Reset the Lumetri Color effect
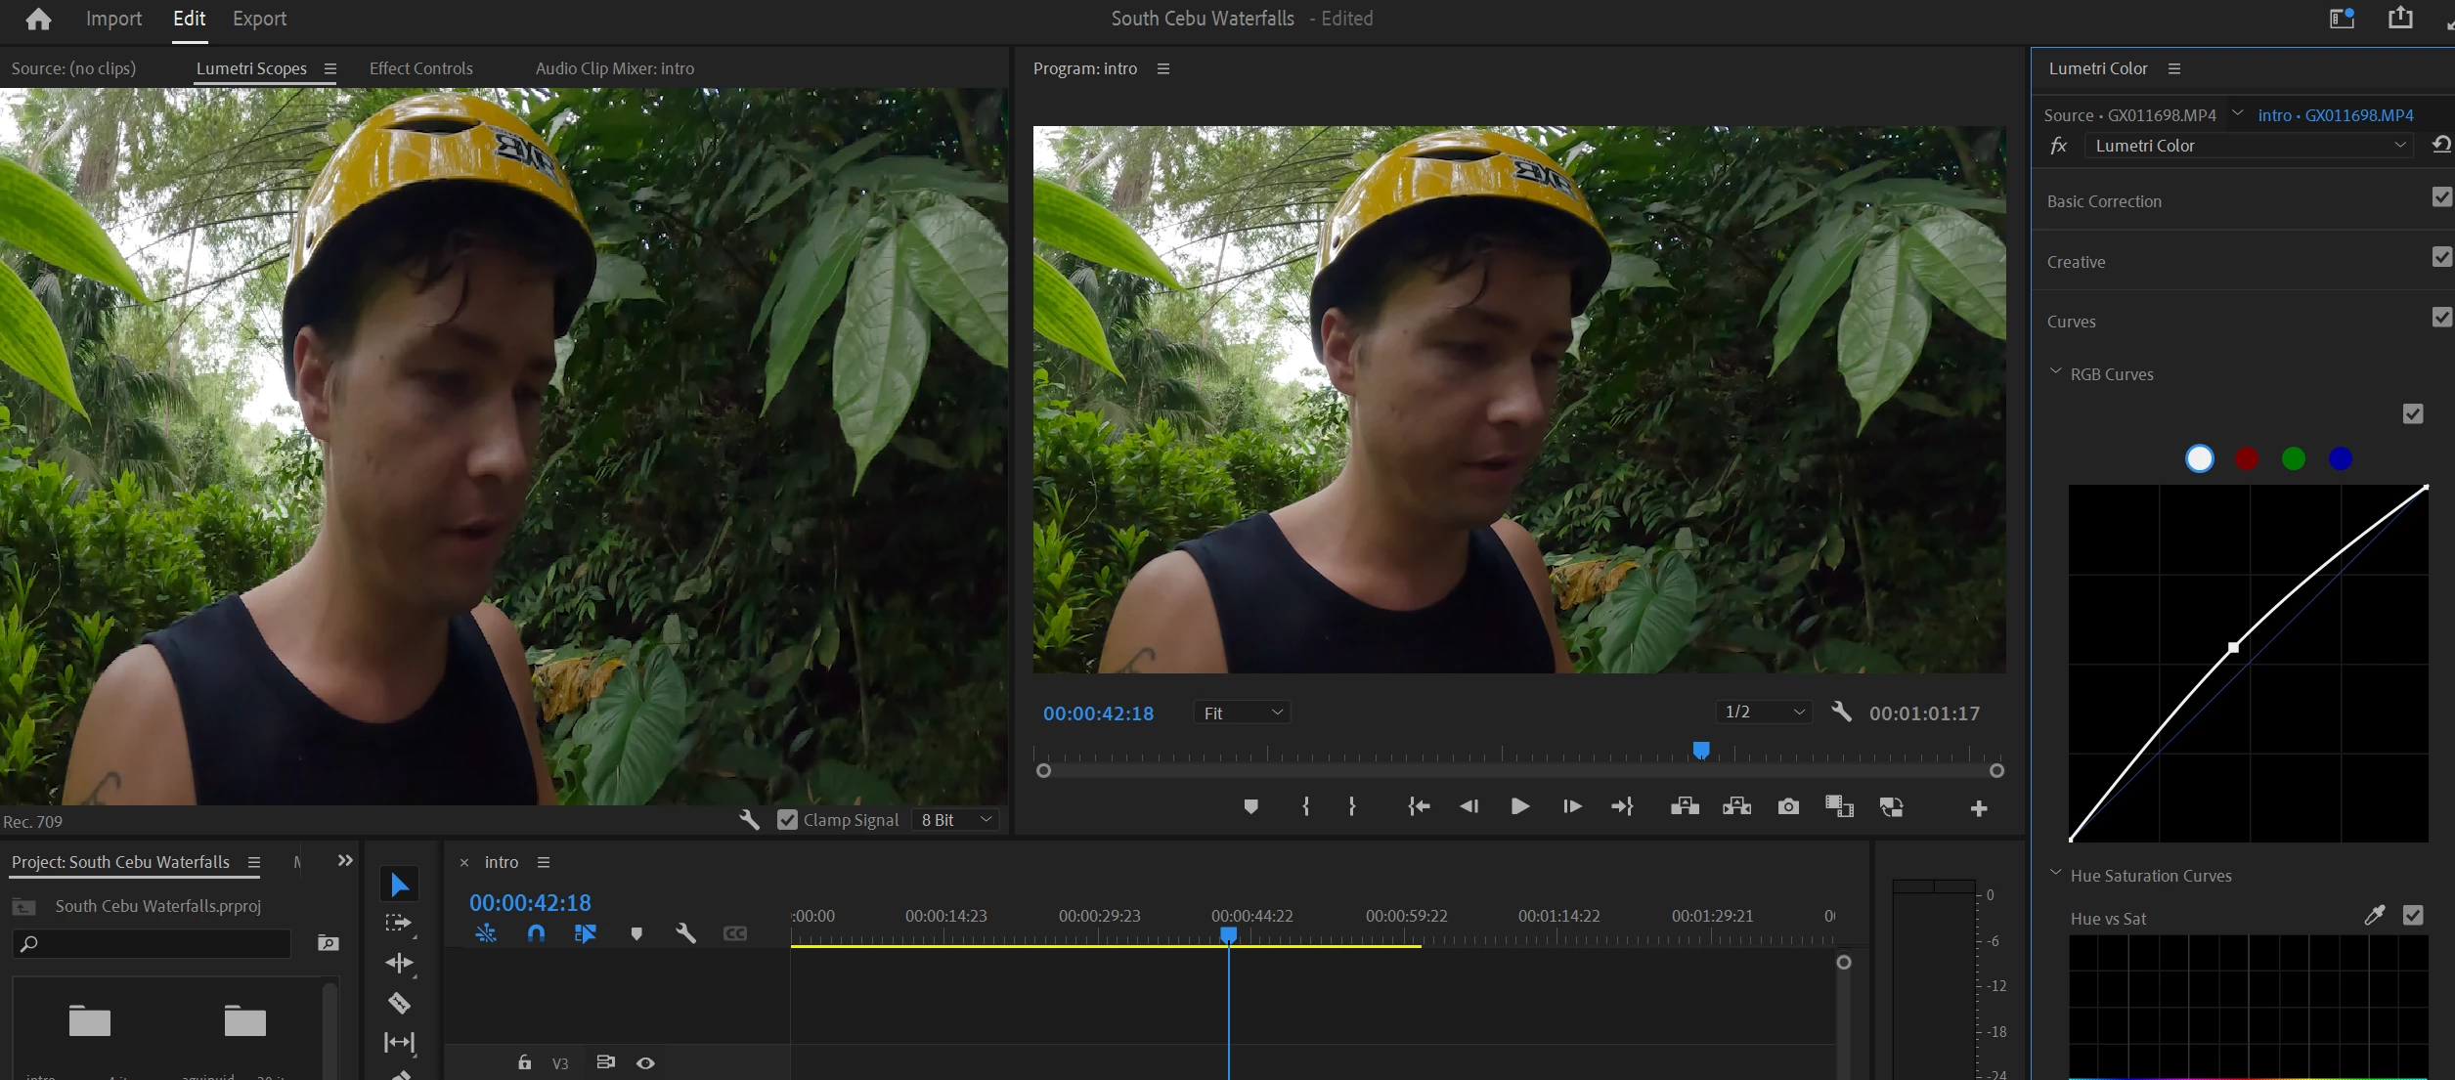Viewport: 2455px width, 1080px height. 2441,145
